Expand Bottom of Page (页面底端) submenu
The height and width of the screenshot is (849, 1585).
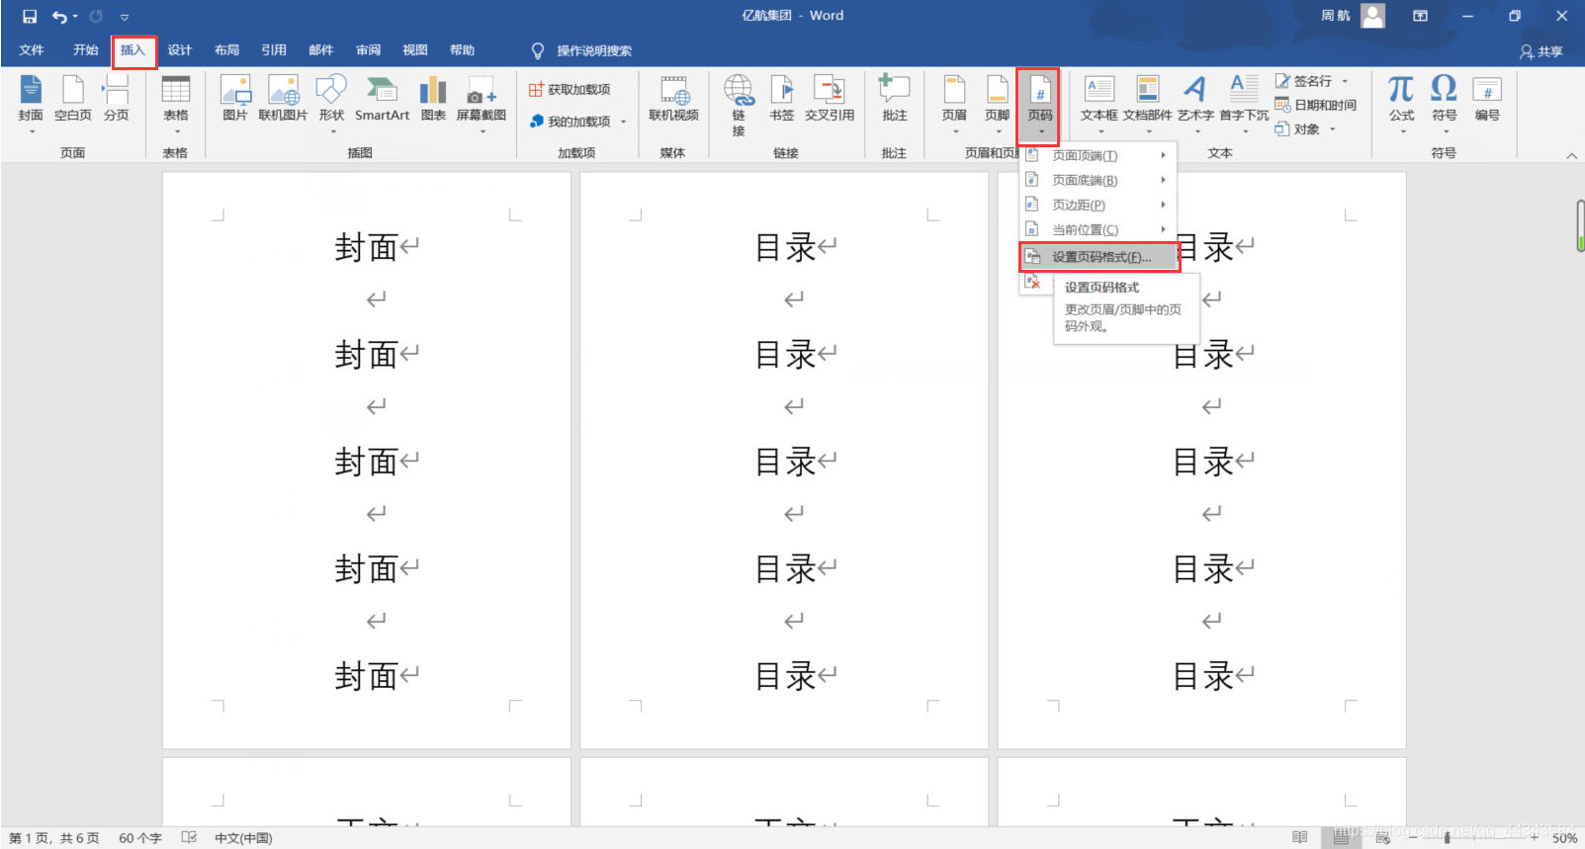click(1098, 180)
